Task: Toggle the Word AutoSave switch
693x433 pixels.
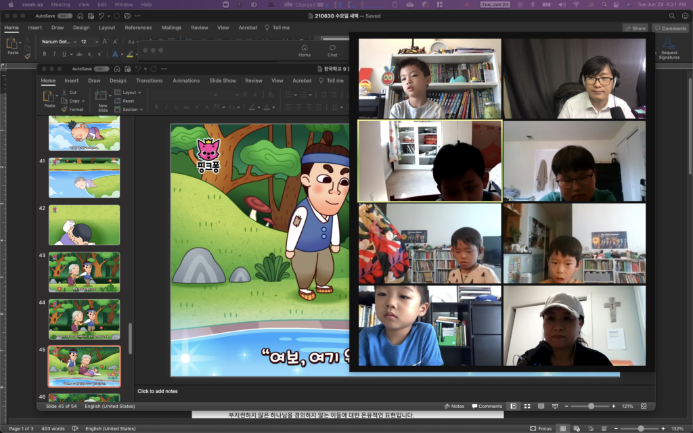Action: 65,15
